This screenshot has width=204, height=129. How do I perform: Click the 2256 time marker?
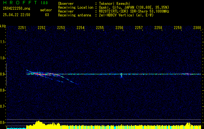(x=119, y=27)
